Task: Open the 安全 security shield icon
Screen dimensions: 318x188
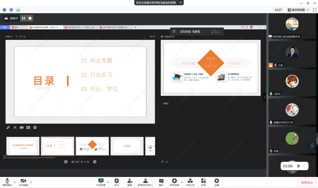Action: 116,181
